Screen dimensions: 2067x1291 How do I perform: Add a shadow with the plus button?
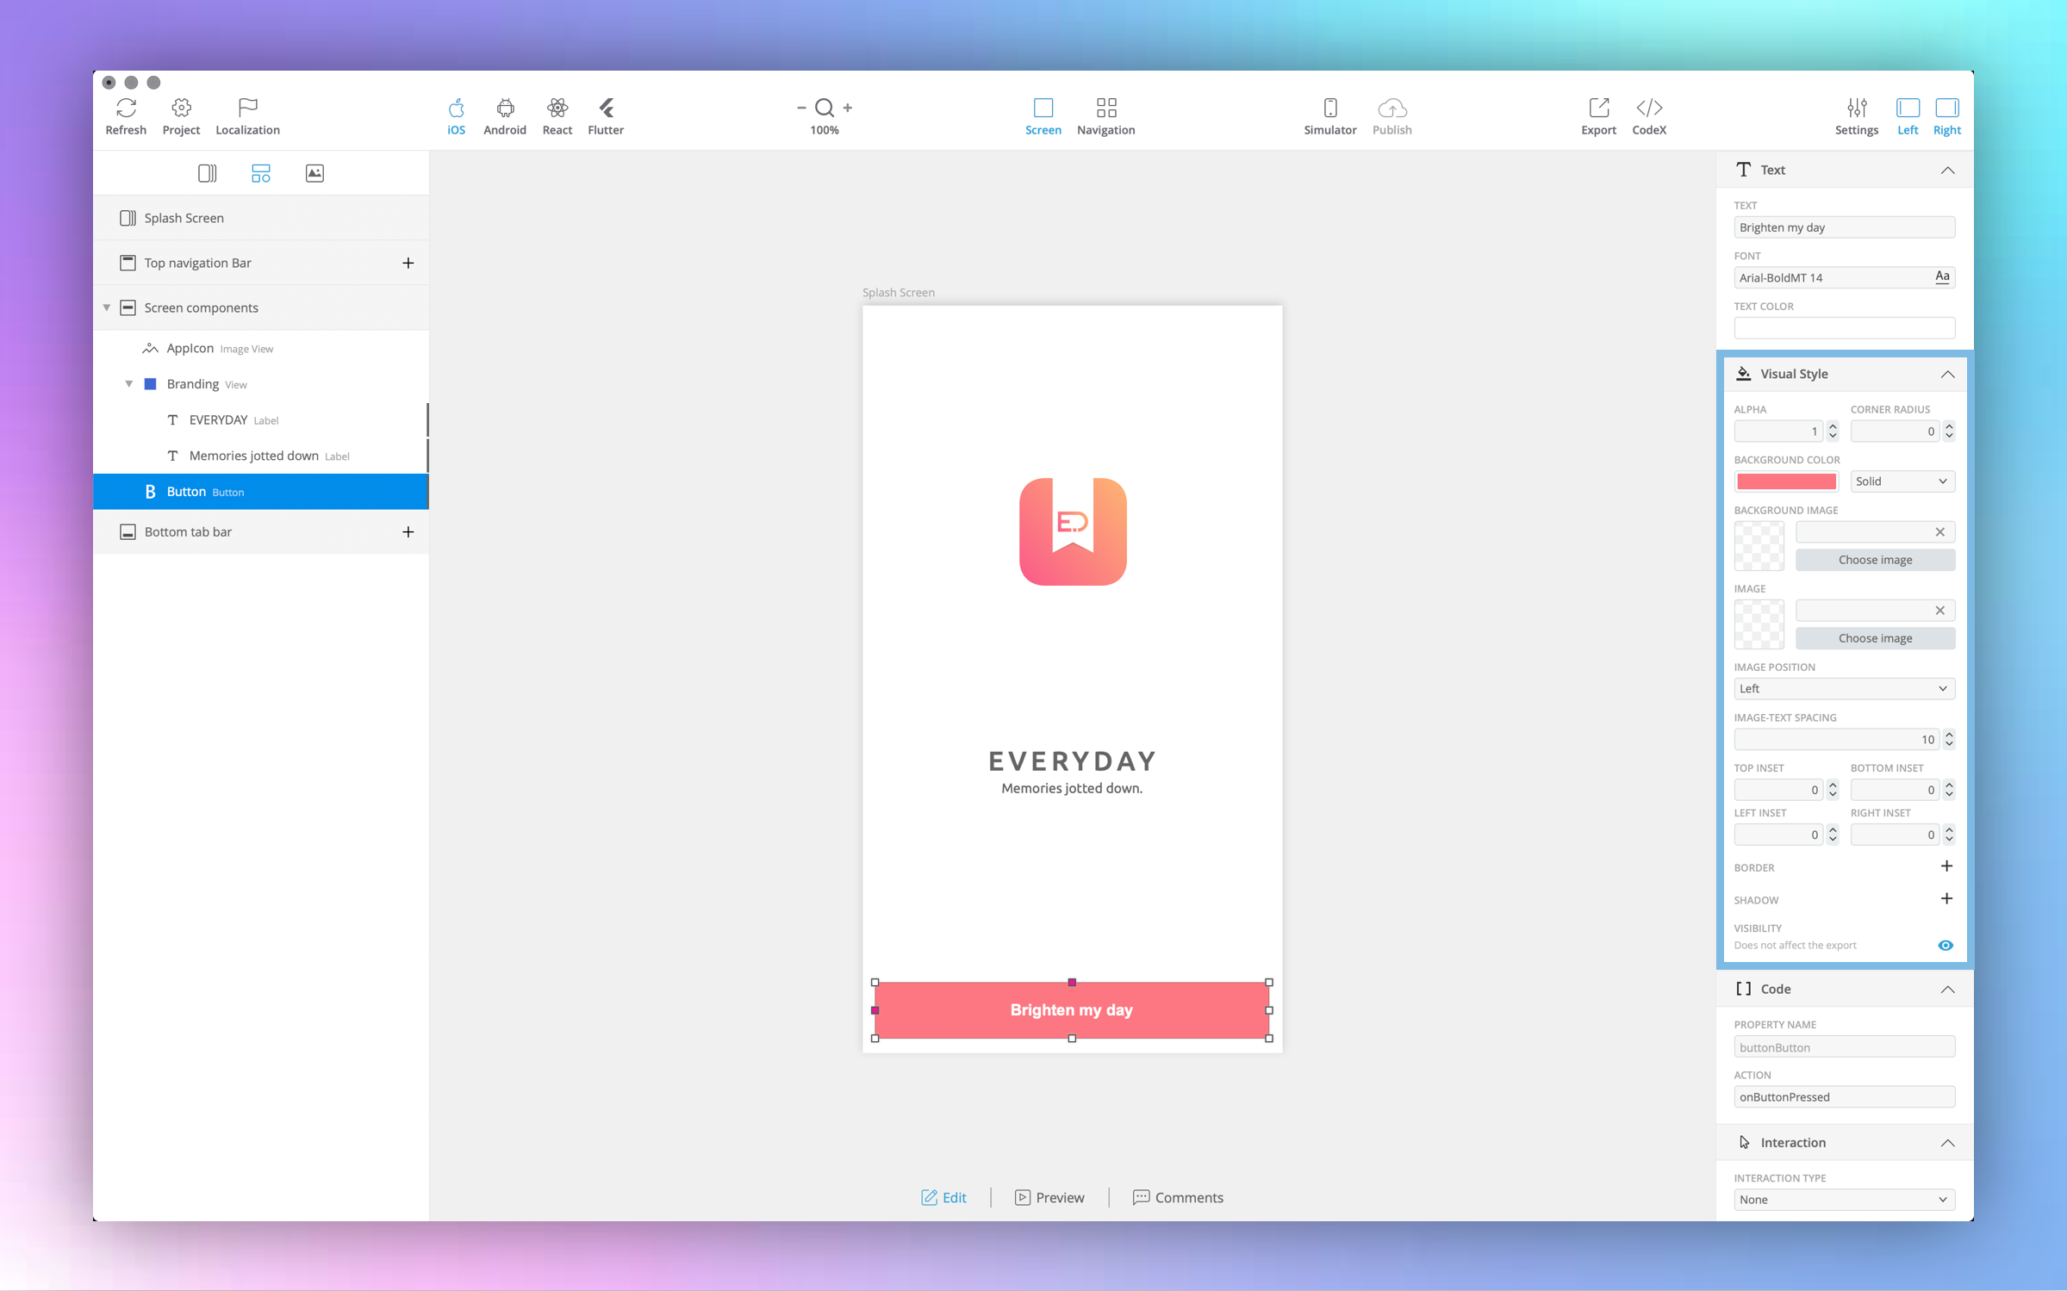(1946, 899)
